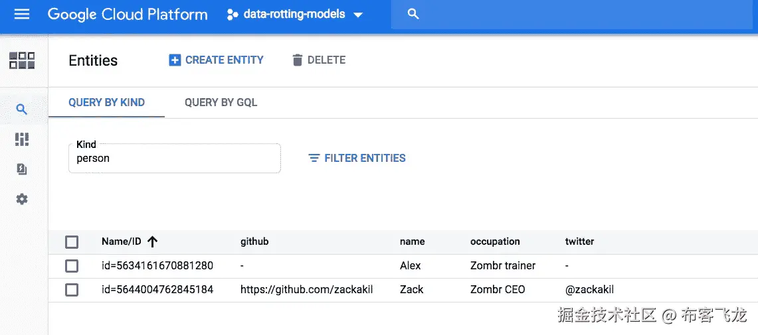The width and height of the screenshot is (758, 335).
Task: Open entity id=5644004762845184
Action: [157, 290]
